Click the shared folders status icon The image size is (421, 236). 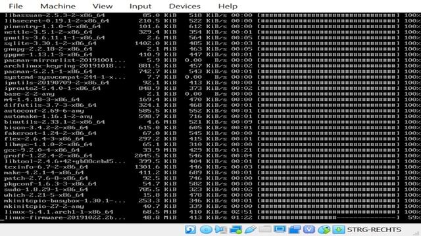click(265, 229)
